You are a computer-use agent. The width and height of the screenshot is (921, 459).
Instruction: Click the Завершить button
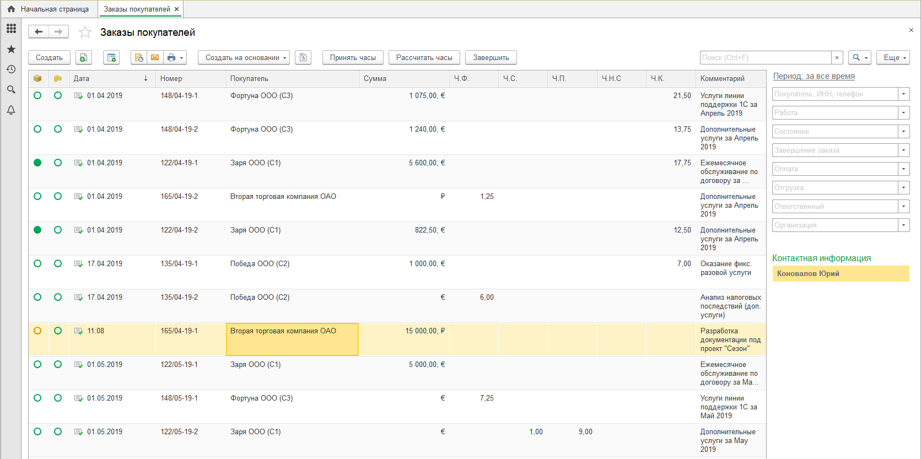491,57
